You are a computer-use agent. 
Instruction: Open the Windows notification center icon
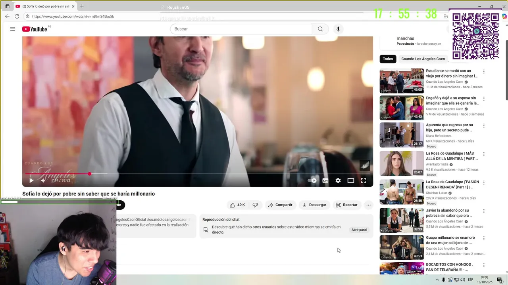(x=500, y=280)
